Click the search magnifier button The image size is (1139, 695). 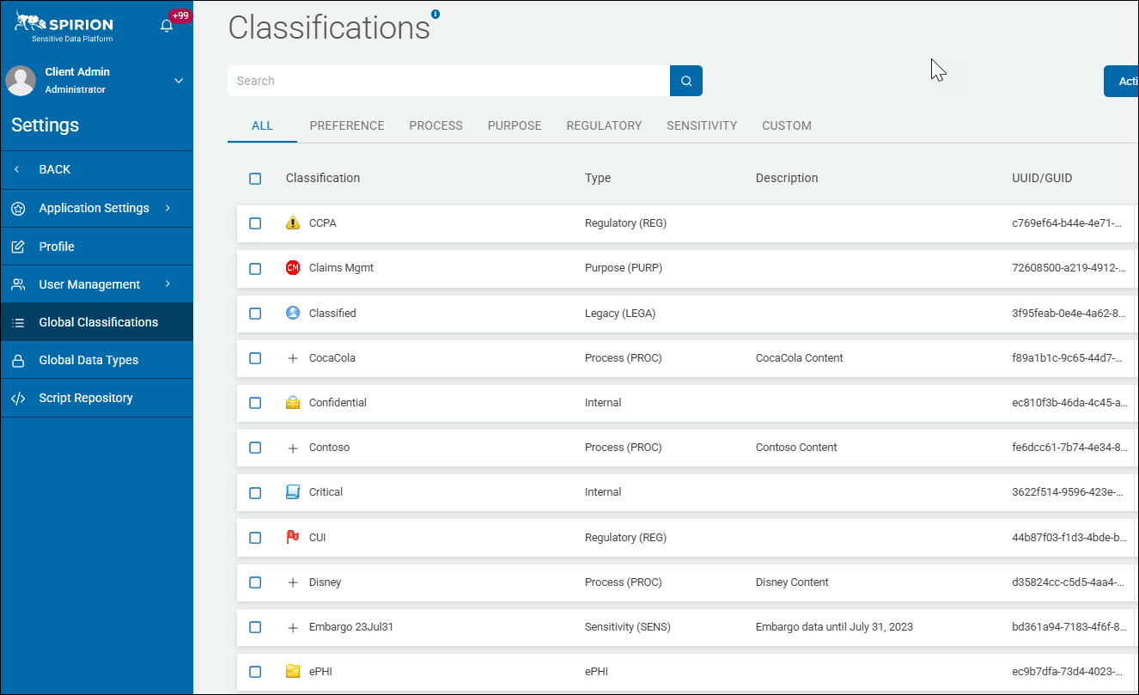[x=686, y=81]
